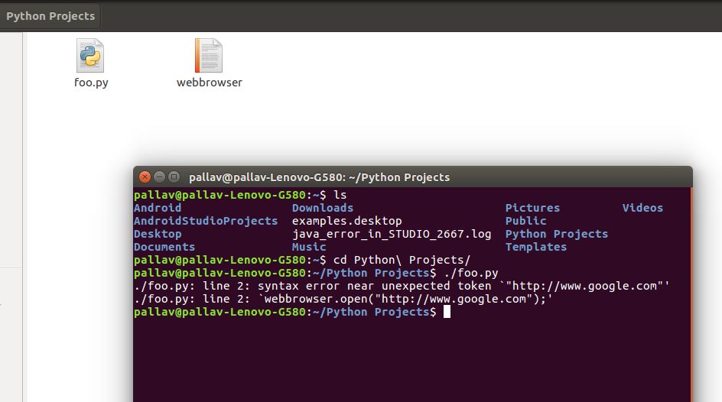Click the foo.py file name label

pyautogui.click(x=91, y=83)
